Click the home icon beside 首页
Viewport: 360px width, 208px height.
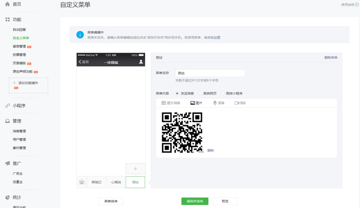(7, 4)
